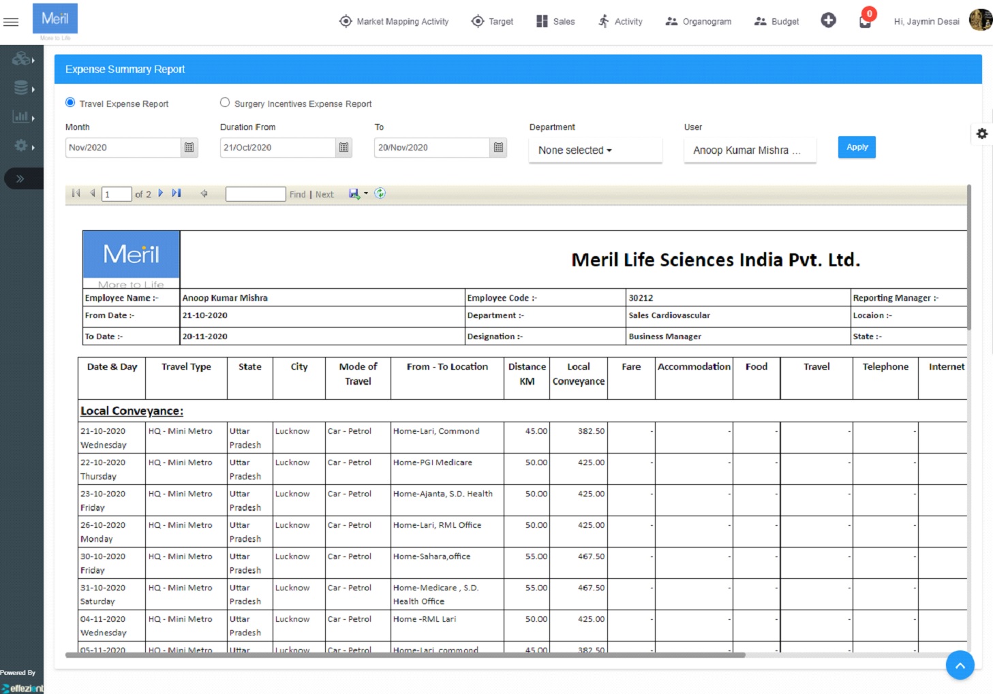Open Month calendar picker
Viewport: 993px width, 694px height.
coord(189,148)
